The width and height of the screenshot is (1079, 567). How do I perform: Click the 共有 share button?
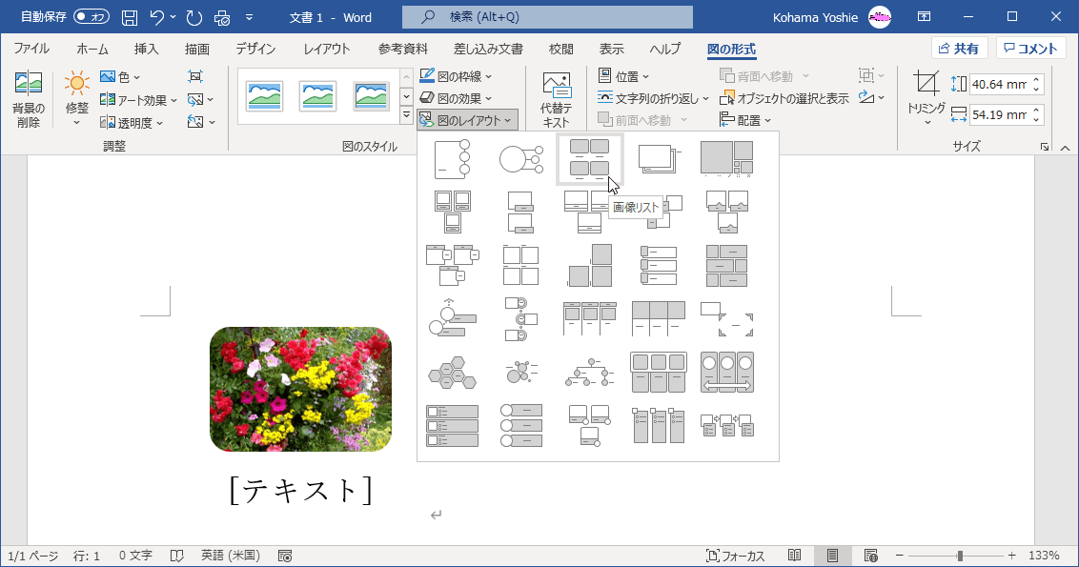click(959, 49)
